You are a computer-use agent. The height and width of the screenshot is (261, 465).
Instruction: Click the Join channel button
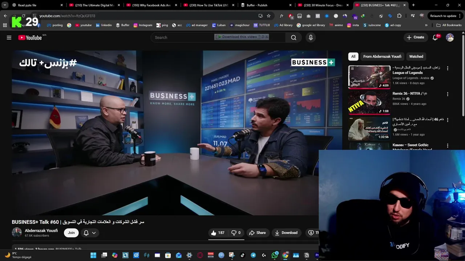click(71, 233)
